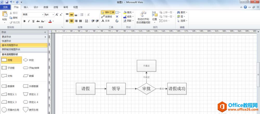Toggle center text horizontally
This screenshot has width=260, height=114.
click(71, 21)
